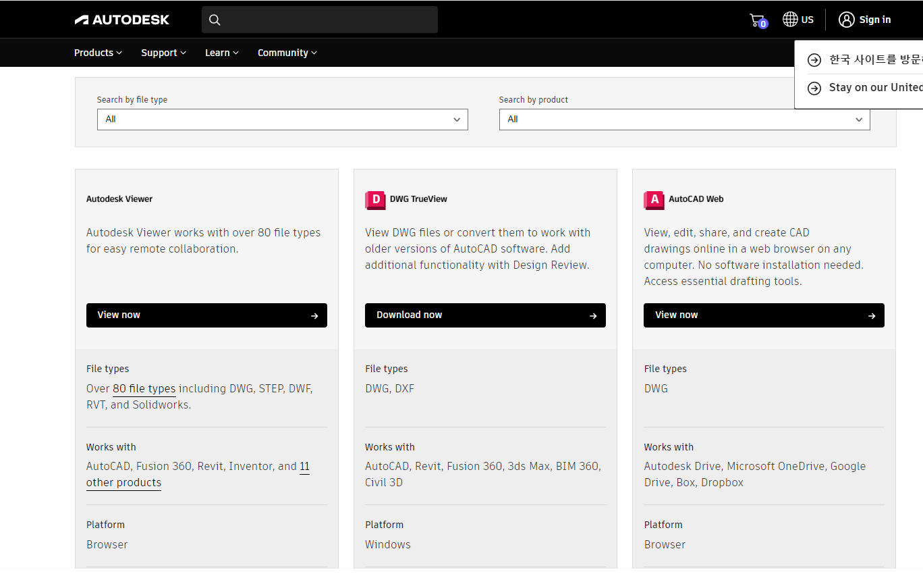Image resolution: width=923 pixels, height=574 pixels.
Task: Click the globe region icon
Action: pyautogui.click(x=790, y=19)
